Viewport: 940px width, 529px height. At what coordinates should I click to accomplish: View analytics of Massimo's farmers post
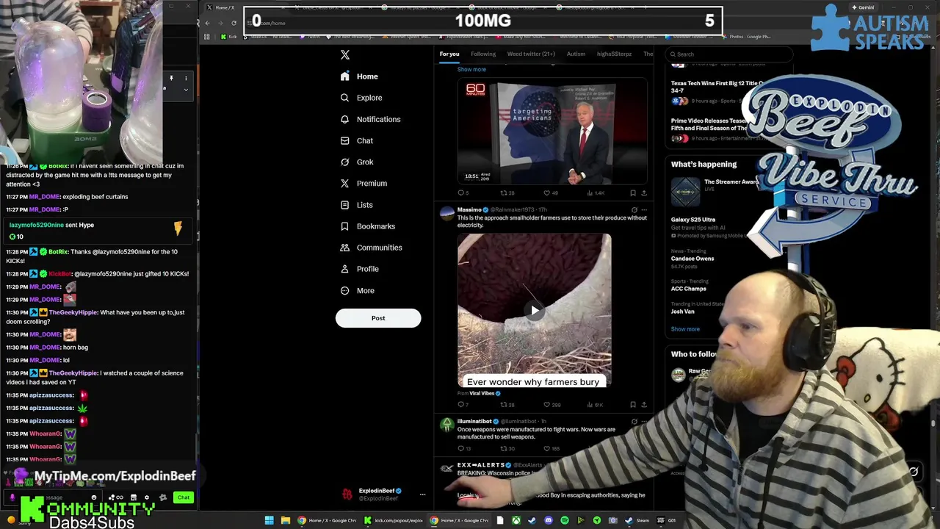[595, 405]
